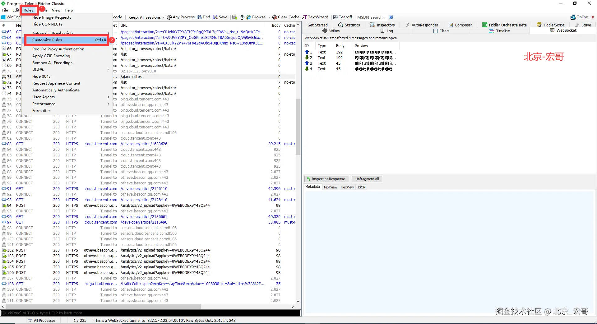Expand the Automatic Breakpoints submenu
Image resolution: width=597 pixels, height=324 pixels.
coord(108,33)
